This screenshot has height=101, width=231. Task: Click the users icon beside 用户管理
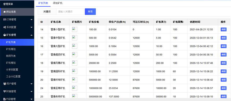pos(5,84)
